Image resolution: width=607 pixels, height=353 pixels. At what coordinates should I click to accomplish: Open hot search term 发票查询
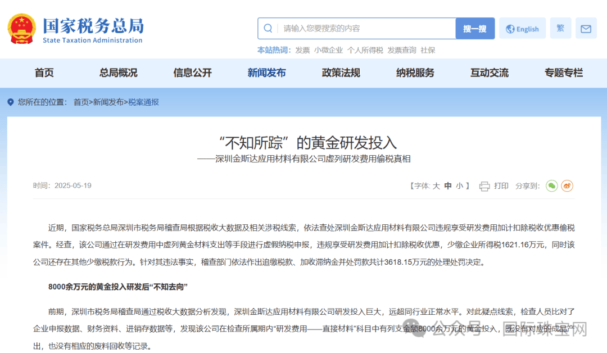402,50
